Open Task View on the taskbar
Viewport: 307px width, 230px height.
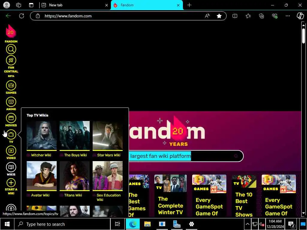pyautogui.click(x=117, y=224)
